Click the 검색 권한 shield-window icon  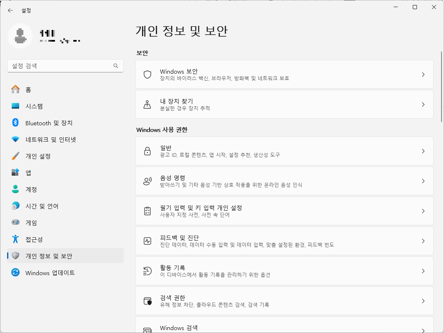point(147,301)
